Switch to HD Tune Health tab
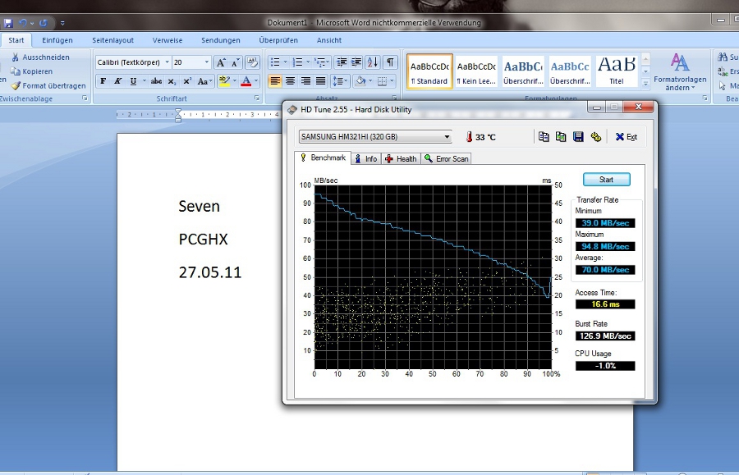Screen dimensions: 739x475 [401, 158]
